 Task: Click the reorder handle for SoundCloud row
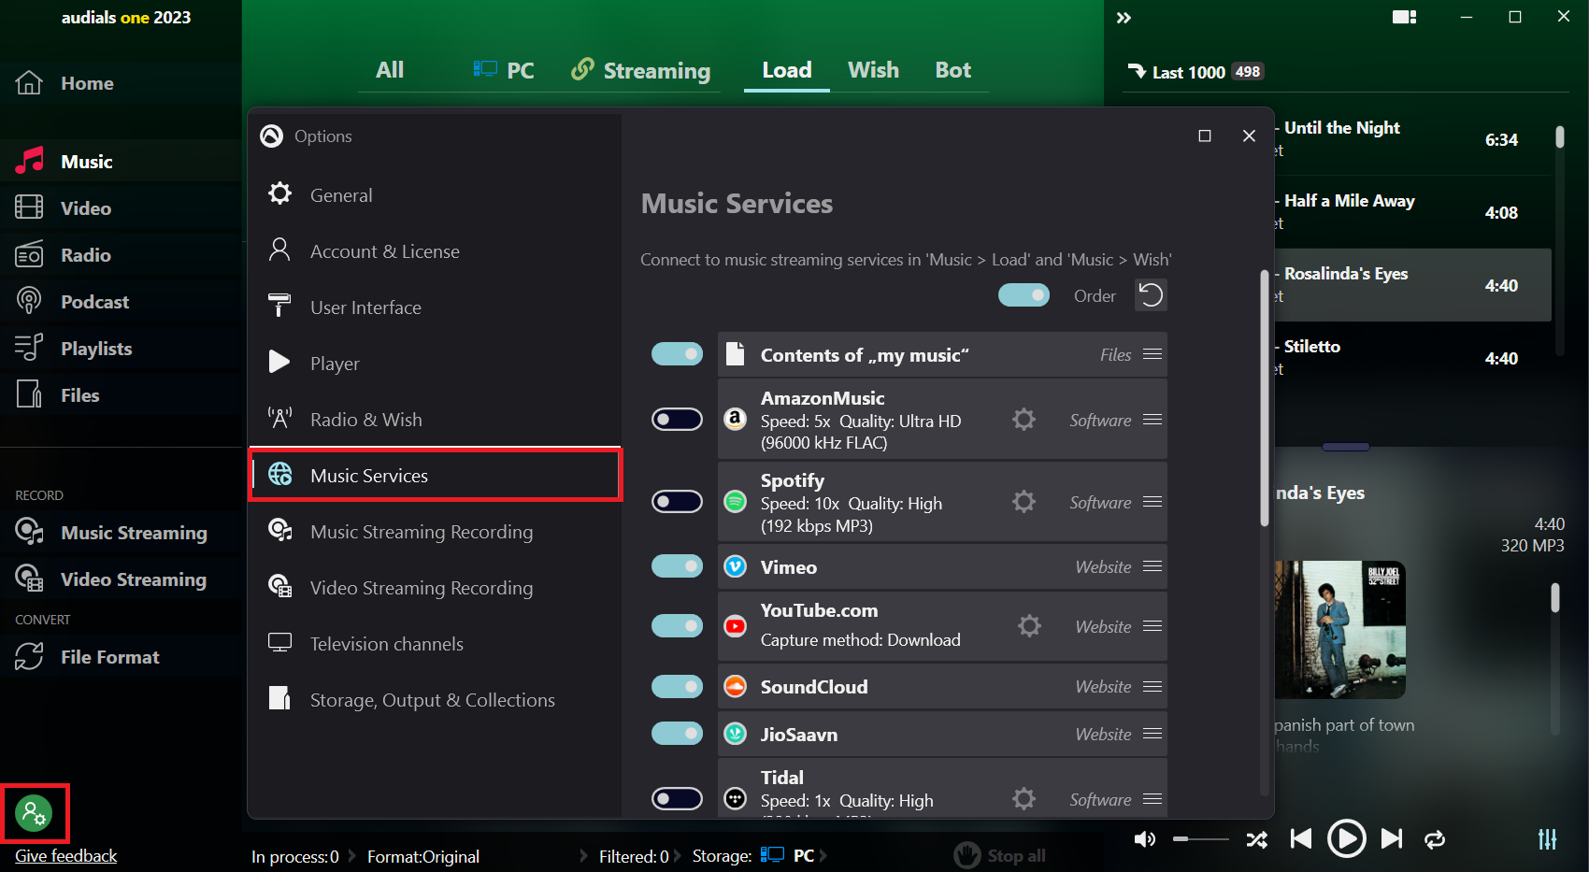(x=1152, y=686)
